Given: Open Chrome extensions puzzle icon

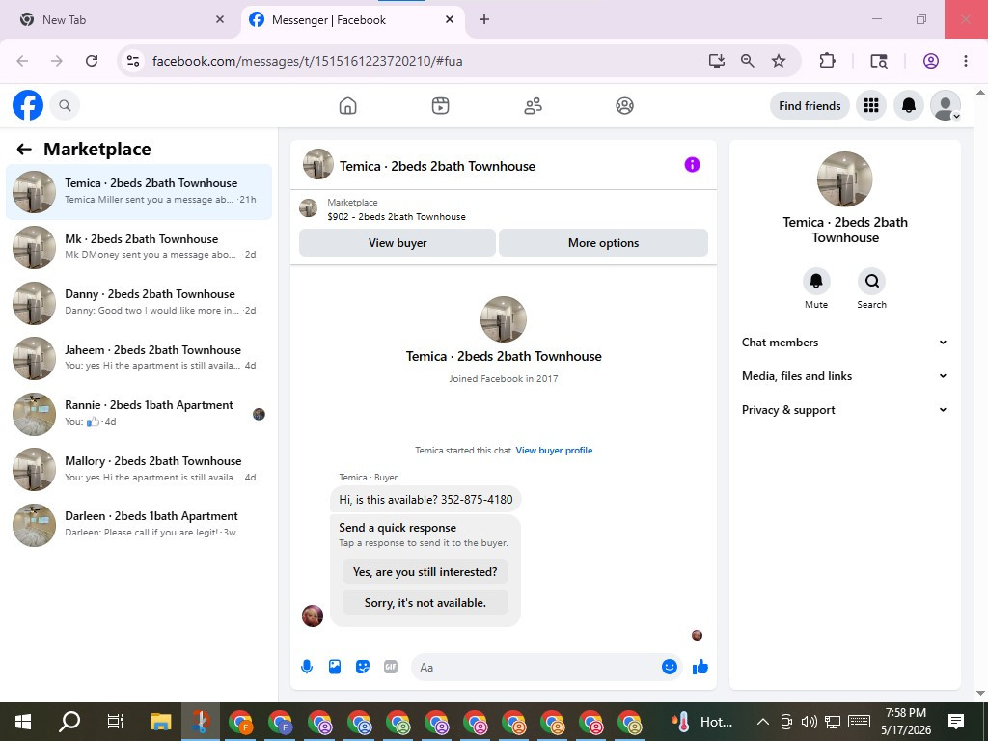Looking at the screenshot, I should coord(827,61).
